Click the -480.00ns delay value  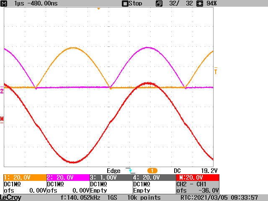tap(42, 3)
